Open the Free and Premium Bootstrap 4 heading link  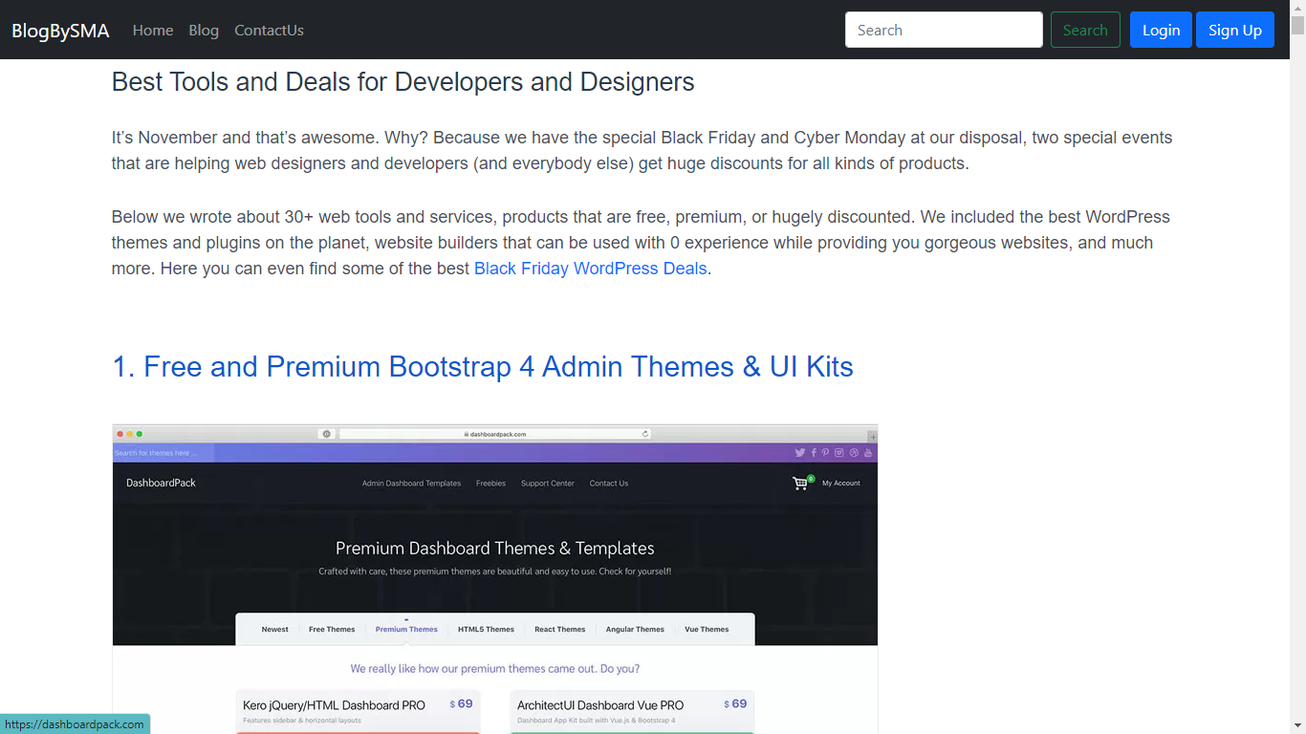[x=483, y=367]
